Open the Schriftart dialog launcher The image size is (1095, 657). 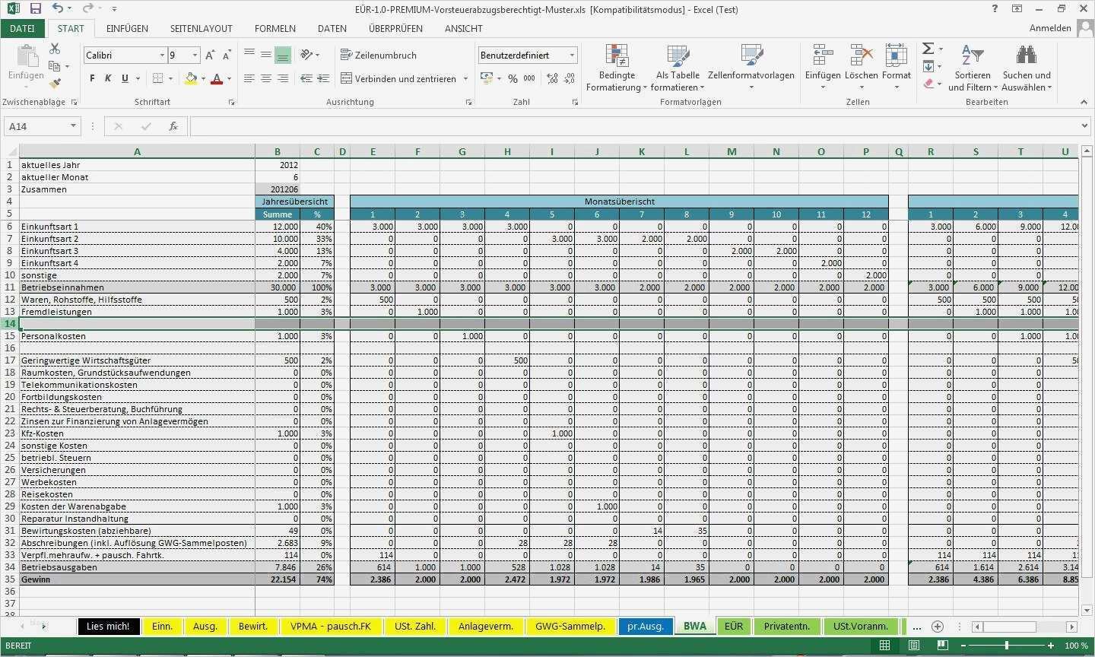pyautogui.click(x=232, y=101)
